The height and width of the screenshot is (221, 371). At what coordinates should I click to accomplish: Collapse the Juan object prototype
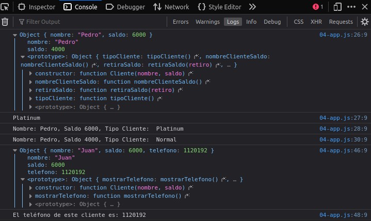23,180
